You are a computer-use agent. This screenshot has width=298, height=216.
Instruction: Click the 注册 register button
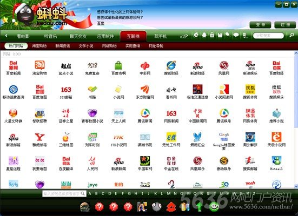285,25
